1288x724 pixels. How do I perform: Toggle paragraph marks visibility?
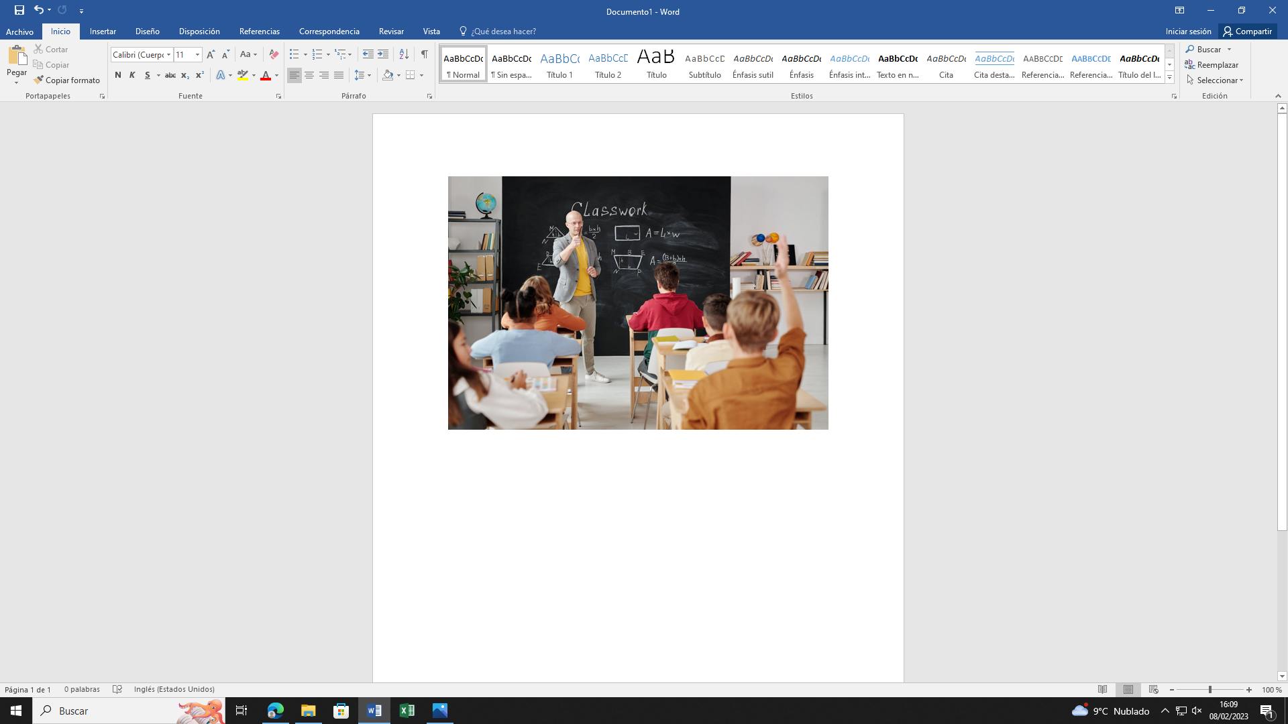[x=424, y=54]
